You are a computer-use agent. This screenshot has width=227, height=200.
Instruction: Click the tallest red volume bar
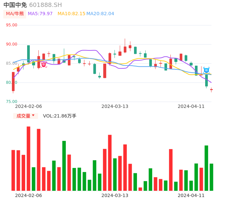point(28,158)
